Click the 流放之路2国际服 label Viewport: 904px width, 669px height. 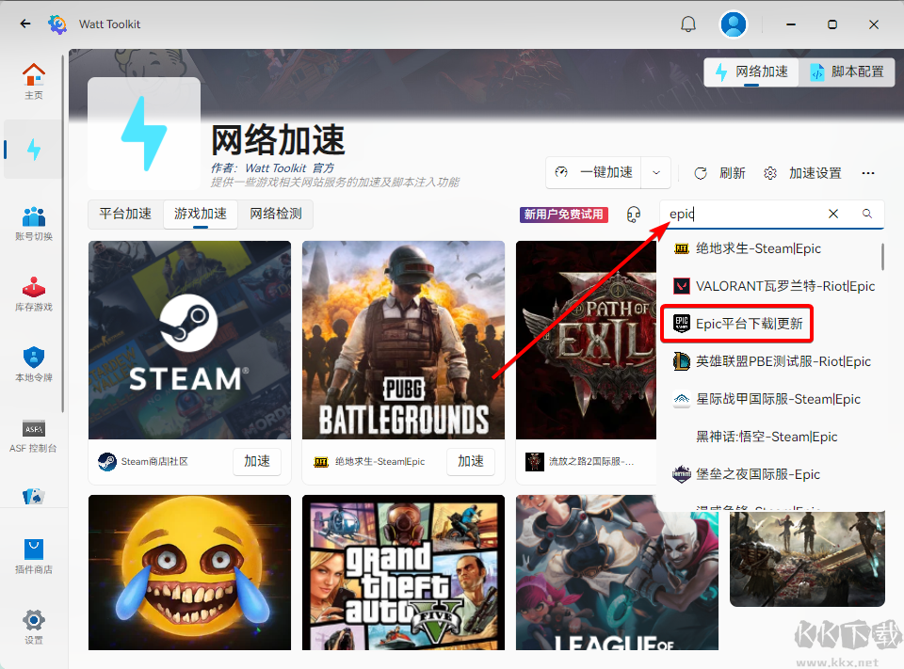pyautogui.click(x=591, y=462)
